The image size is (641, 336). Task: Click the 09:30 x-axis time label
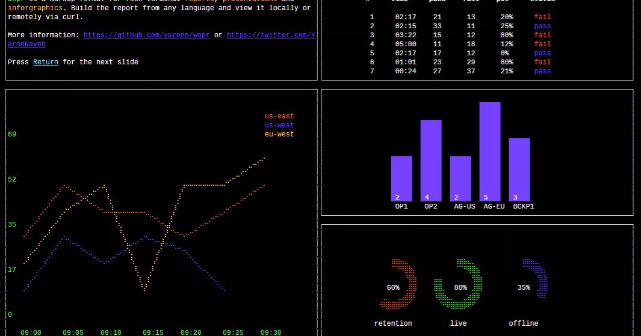tap(271, 332)
